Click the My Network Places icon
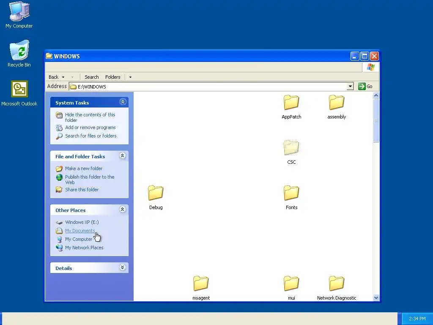The height and width of the screenshot is (325, 433). pos(59,248)
